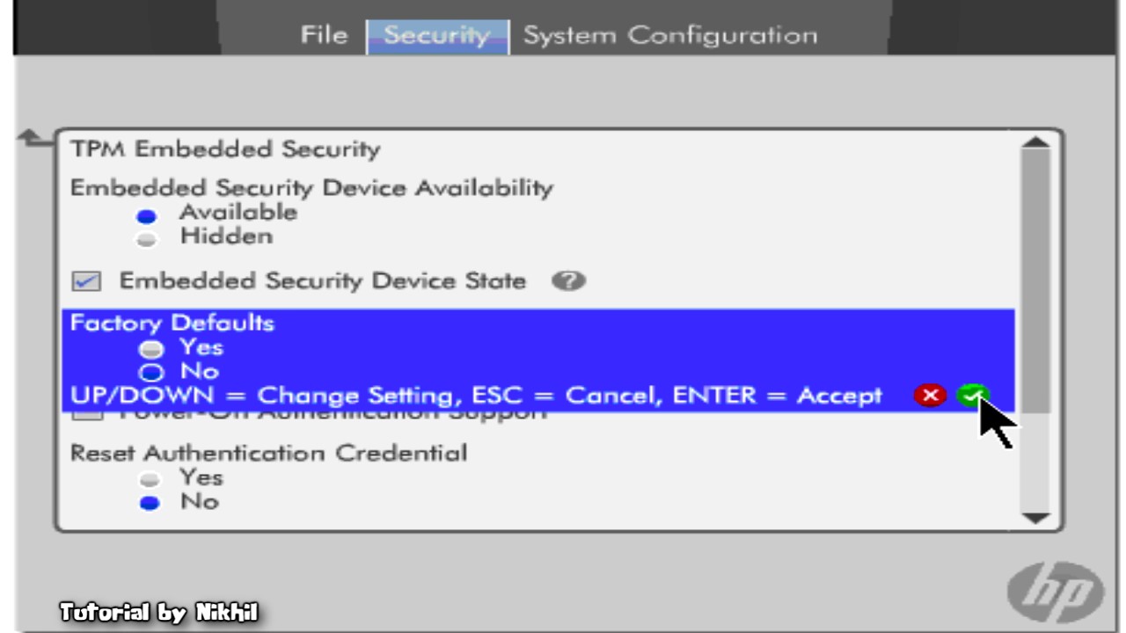
Task: Select Hidden for device availability
Action: pos(148,239)
